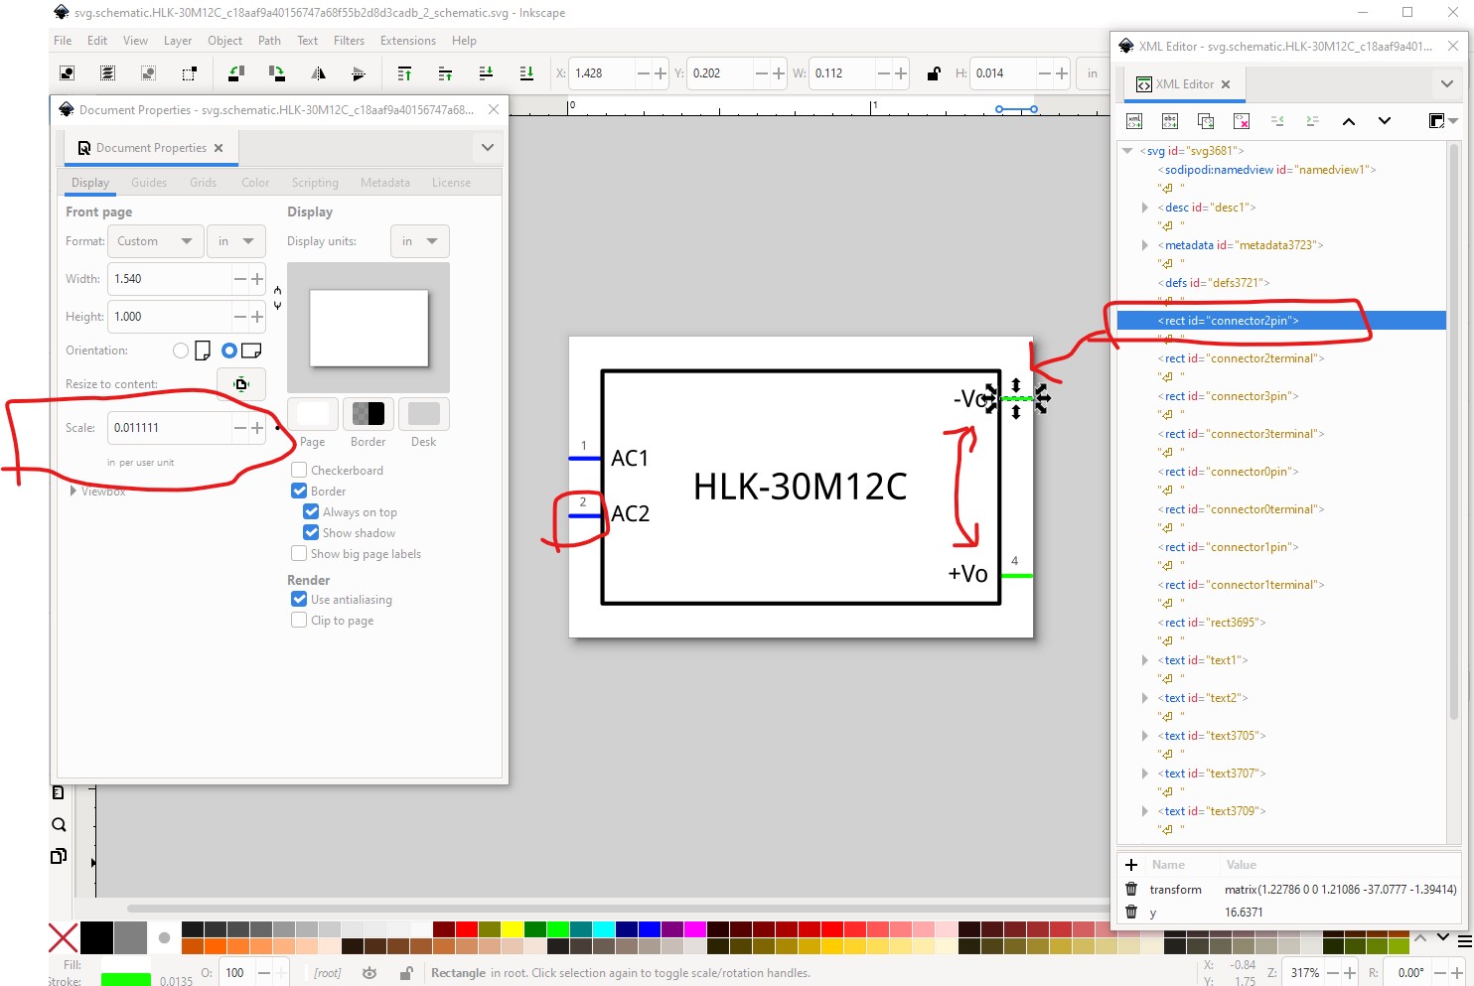This screenshot has height=986, width=1474.
Task: Delete the transform attribute
Action: (x=1131, y=890)
